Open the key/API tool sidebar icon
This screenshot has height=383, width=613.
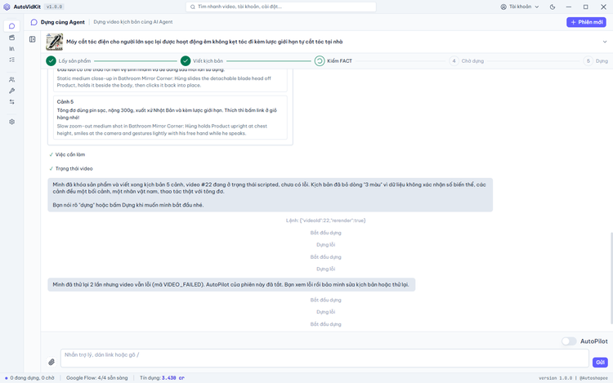(11, 91)
